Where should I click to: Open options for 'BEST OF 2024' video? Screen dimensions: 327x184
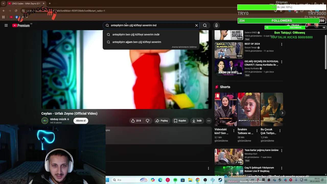tap(282, 44)
